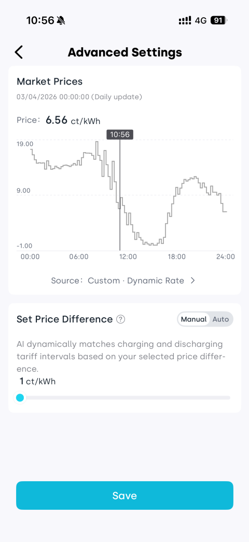Image resolution: width=249 pixels, height=542 pixels.
Task: Tap the cellular signal bars icon
Action: click(x=185, y=21)
